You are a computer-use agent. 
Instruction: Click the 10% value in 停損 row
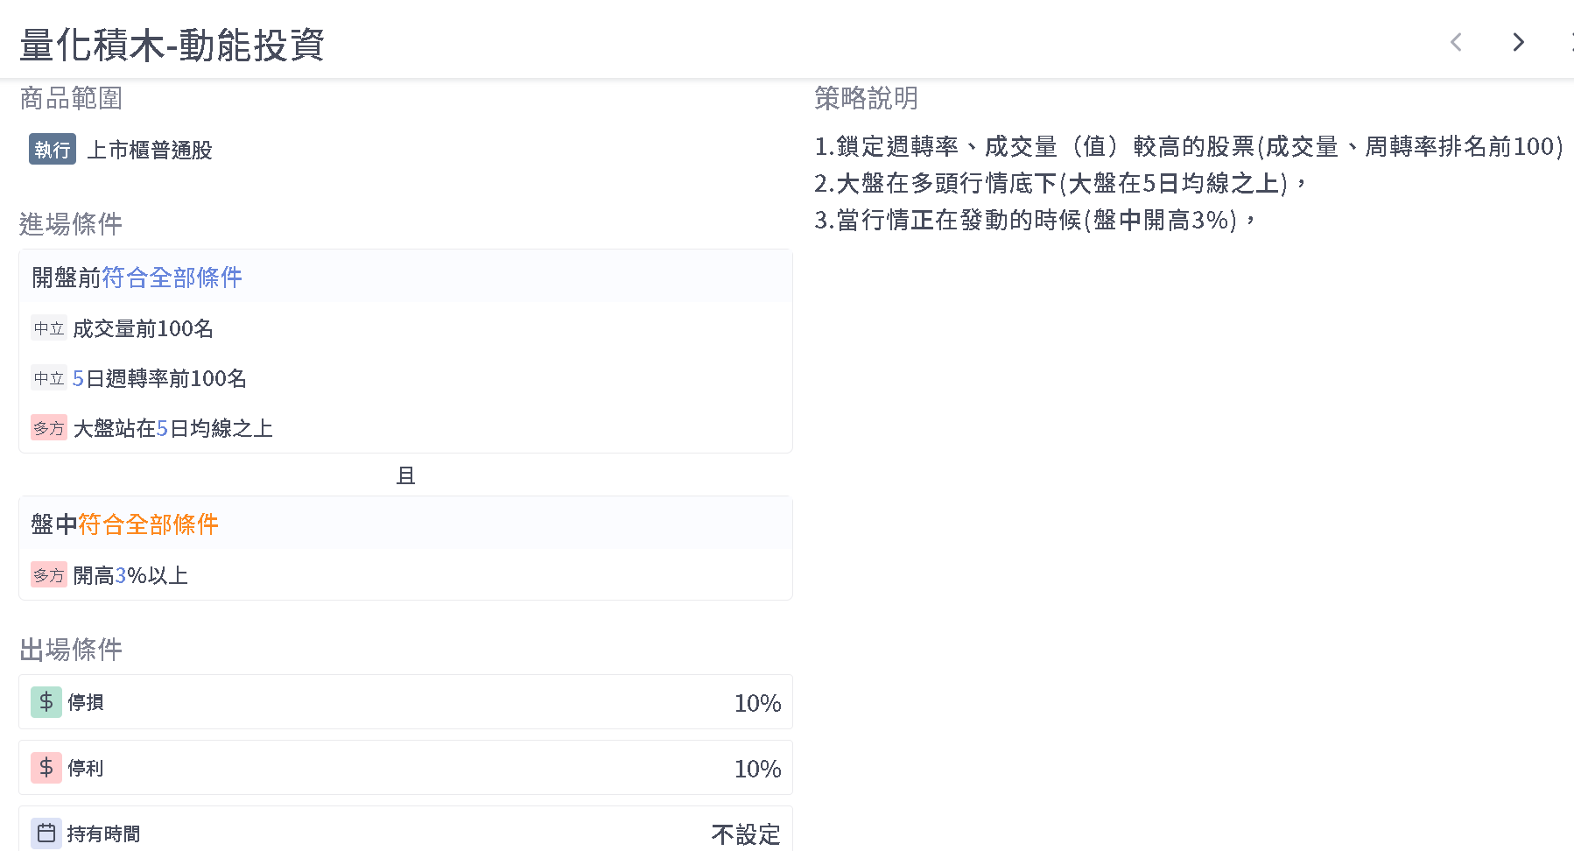757,703
